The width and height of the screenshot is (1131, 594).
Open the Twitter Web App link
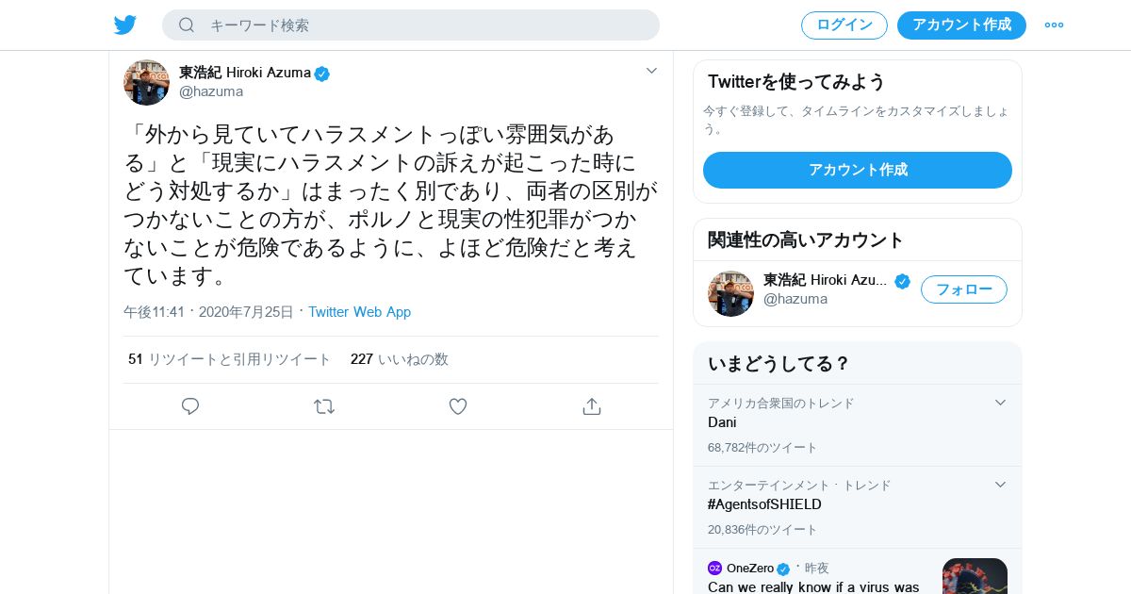coord(359,312)
